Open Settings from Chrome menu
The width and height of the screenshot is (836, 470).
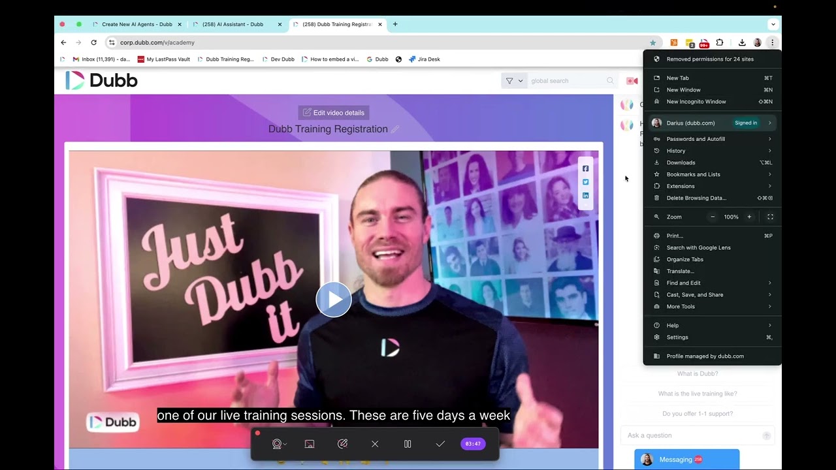[x=713, y=337]
